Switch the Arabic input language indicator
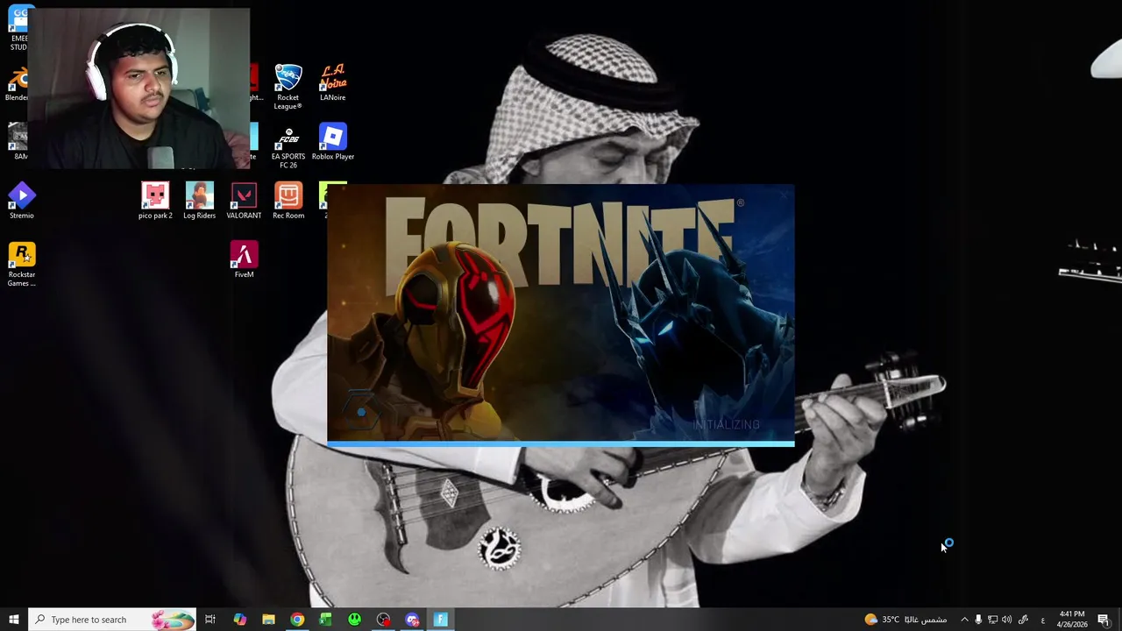The image size is (1122, 631). pos(1042,620)
